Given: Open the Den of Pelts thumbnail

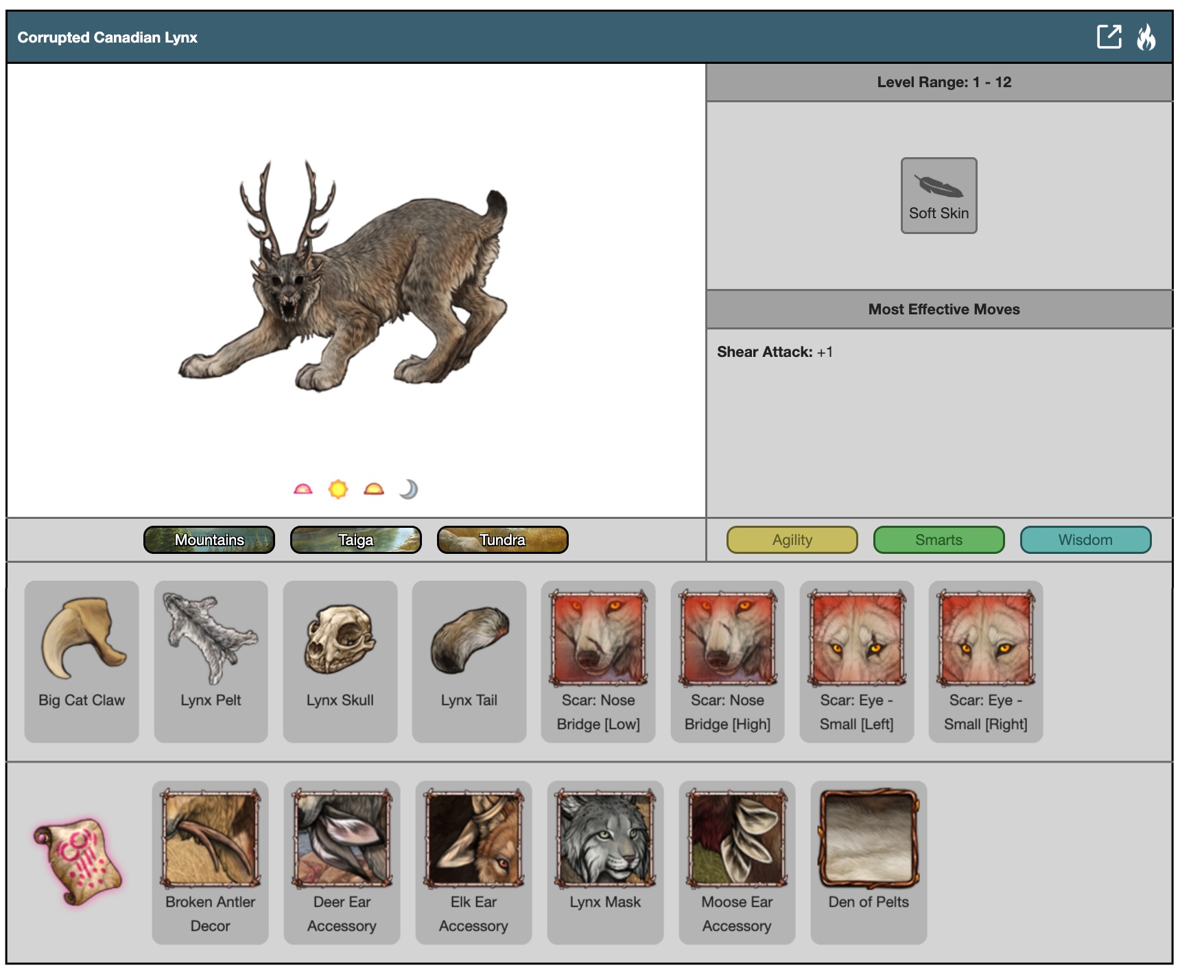Looking at the screenshot, I should (x=869, y=839).
